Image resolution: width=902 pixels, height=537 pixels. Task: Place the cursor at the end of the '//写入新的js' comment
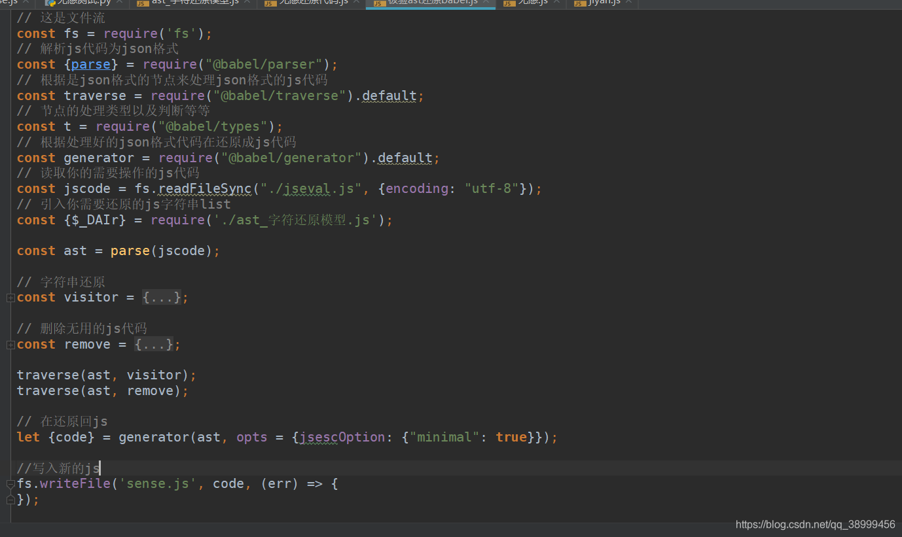coord(99,468)
